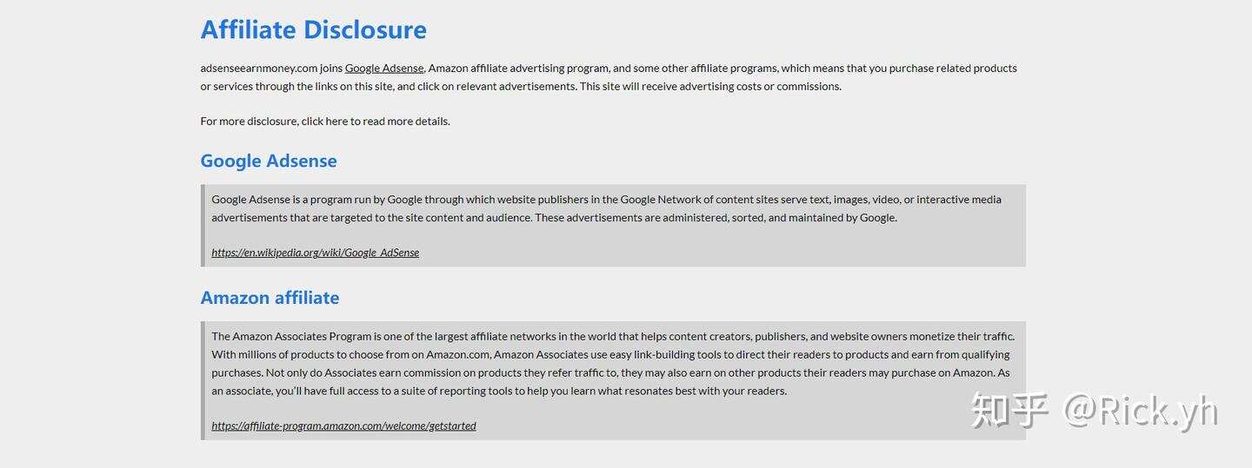Follow the affiliate-program.amazon.com getstarted link

pos(343,425)
